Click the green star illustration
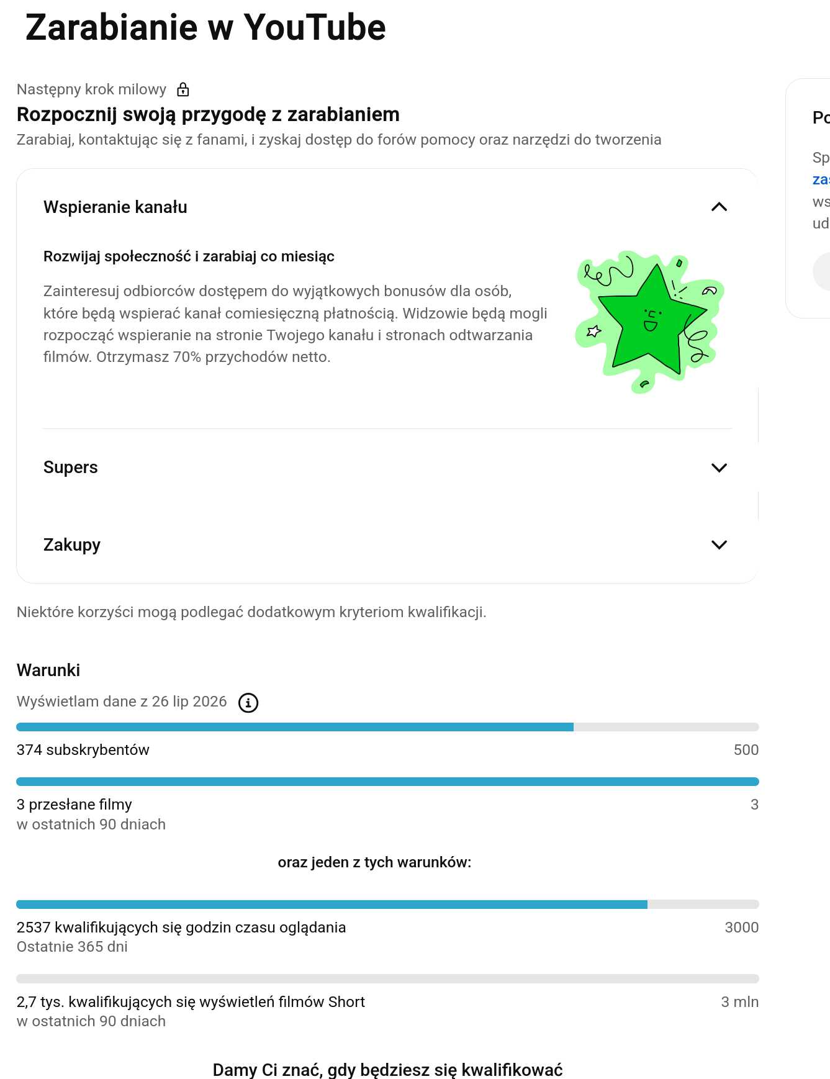This screenshot has width=830, height=1079. coord(649,322)
